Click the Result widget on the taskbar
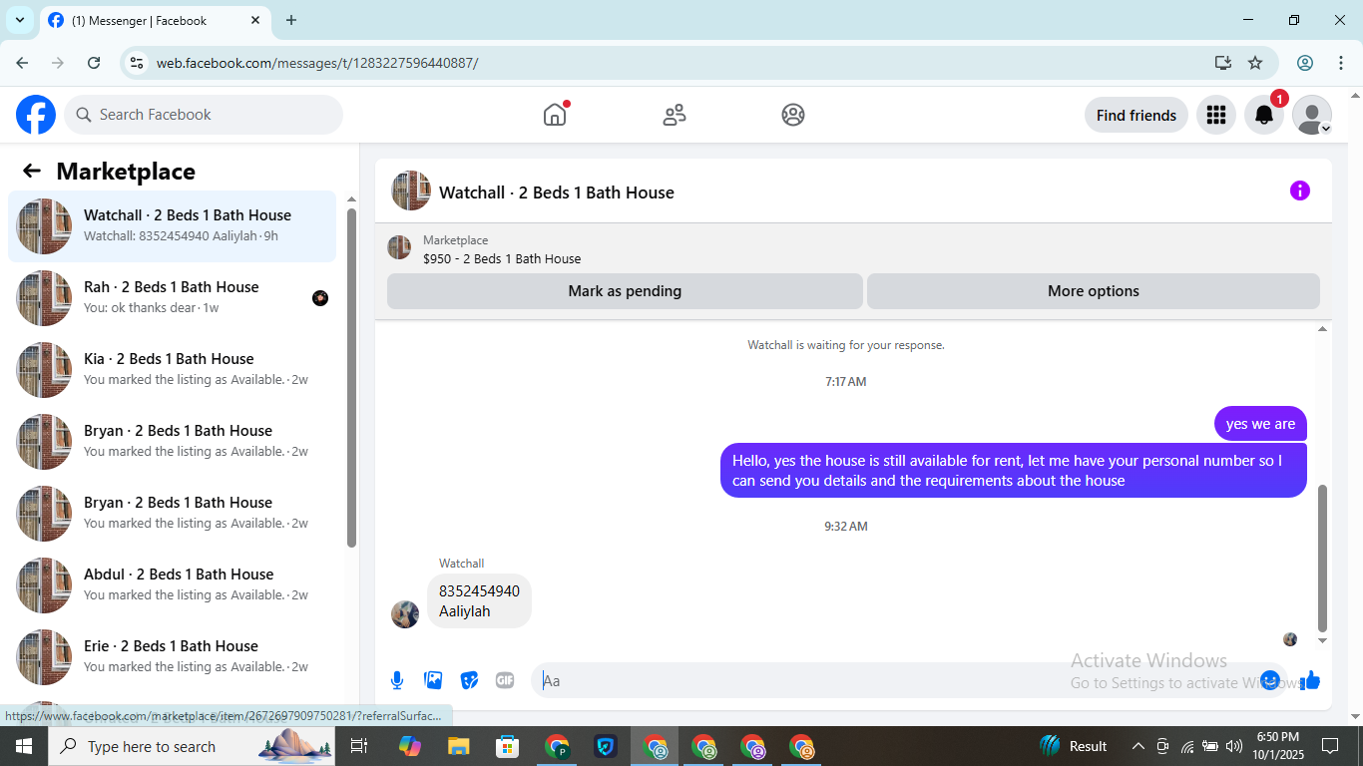Screen dimensions: 1363x766 tap(1074, 746)
